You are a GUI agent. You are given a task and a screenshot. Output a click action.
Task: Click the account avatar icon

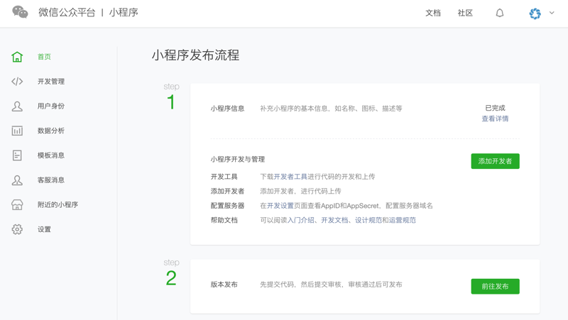coord(535,13)
